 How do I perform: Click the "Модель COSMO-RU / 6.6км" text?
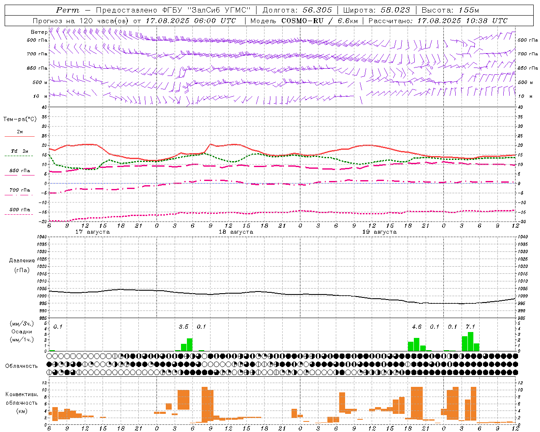tap(304, 21)
